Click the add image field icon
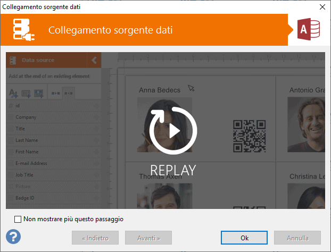Image resolution: width=331 pixels, height=252 pixels. (x=38, y=94)
